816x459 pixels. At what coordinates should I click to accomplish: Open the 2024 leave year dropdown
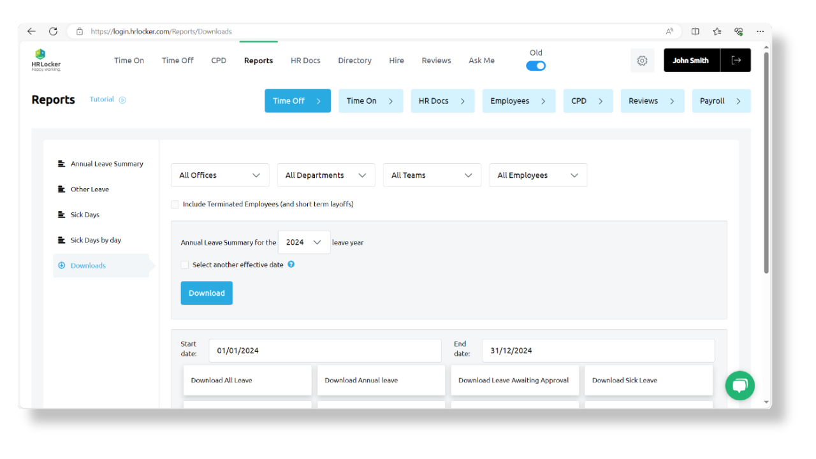[x=304, y=242]
